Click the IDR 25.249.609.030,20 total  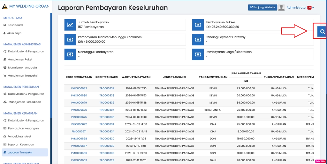coord(222,27)
